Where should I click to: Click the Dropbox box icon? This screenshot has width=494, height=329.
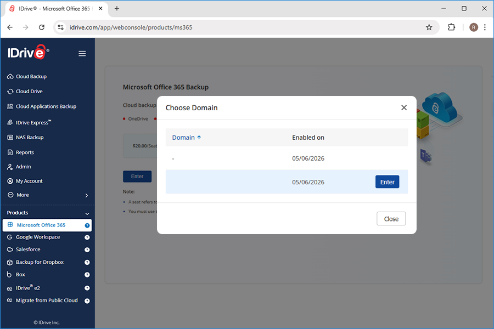point(10,262)
